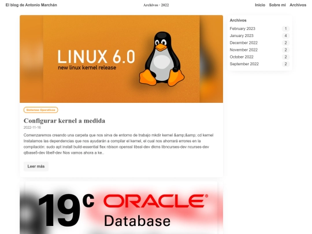The image size is (312, 234).
Task: Click the Oracle Database 19c banner image
Action: (121, 208)
